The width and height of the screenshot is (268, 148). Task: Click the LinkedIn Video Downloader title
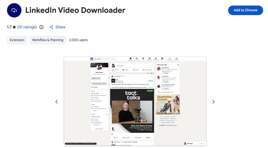[x=75, y=10]
